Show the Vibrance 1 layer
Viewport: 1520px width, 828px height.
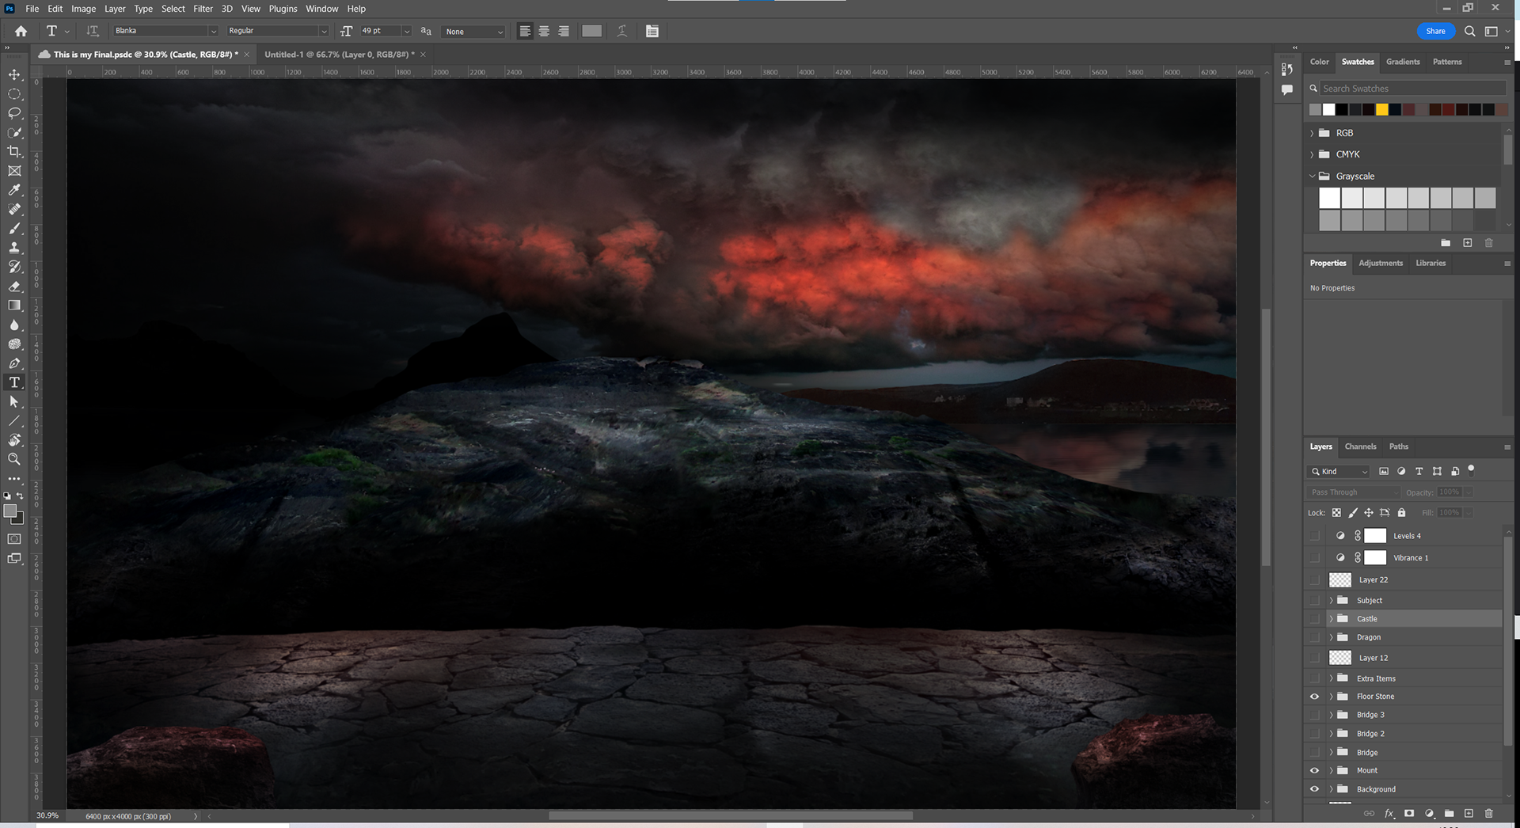1314,558
